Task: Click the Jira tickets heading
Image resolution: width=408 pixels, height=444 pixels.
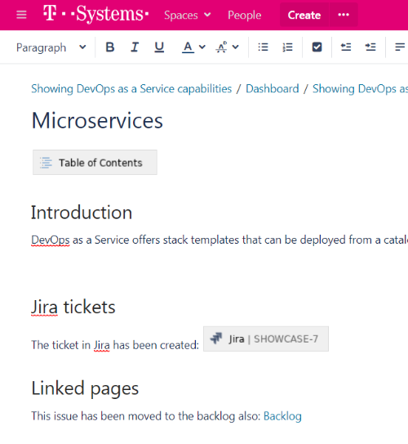Action: (x=73, y=307)
